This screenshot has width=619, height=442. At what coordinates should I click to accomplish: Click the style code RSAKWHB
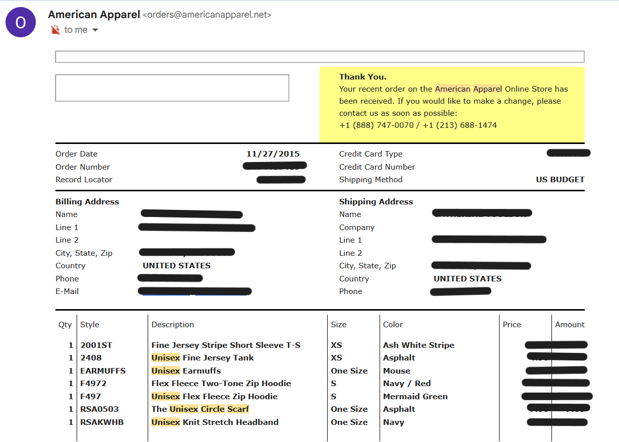coord(102,422)
